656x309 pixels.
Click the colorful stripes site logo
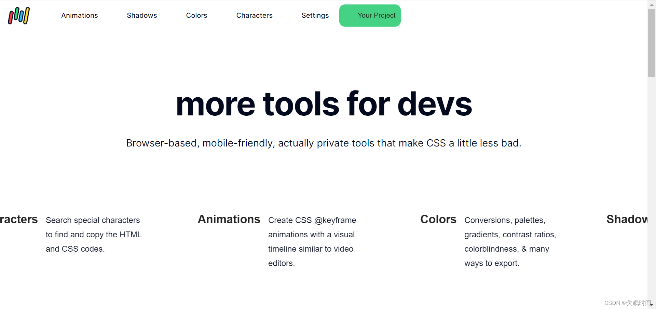pos(19,16)
